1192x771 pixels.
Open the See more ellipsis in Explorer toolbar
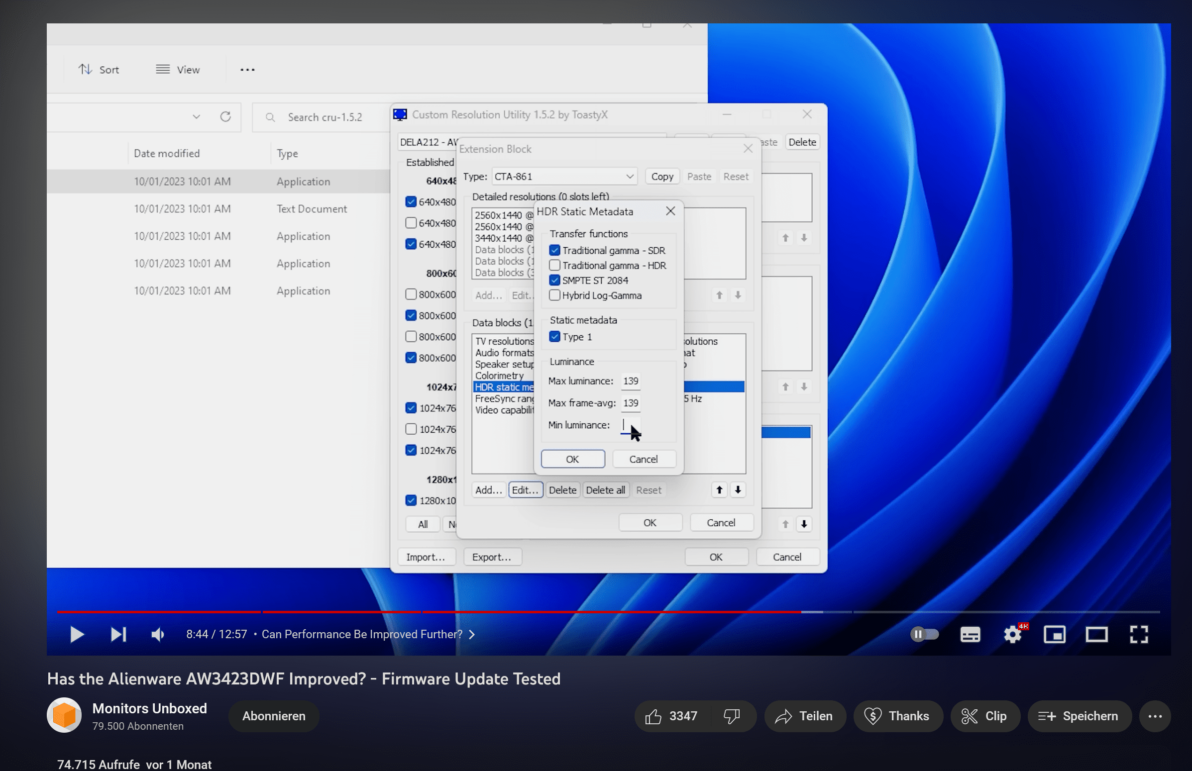247,70
